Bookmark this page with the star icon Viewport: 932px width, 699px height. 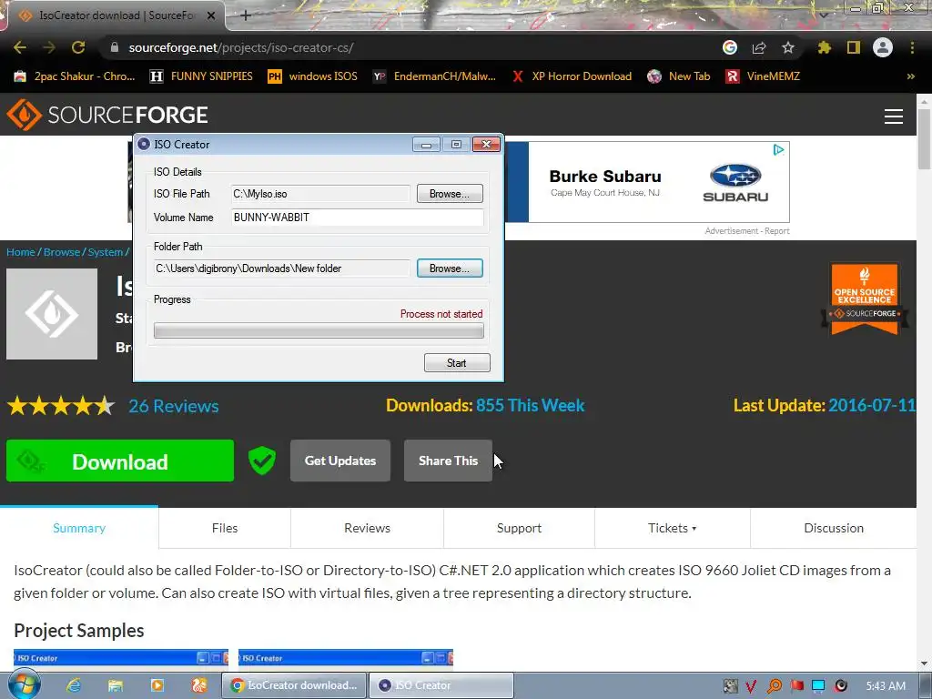click(x=788, y=47)
